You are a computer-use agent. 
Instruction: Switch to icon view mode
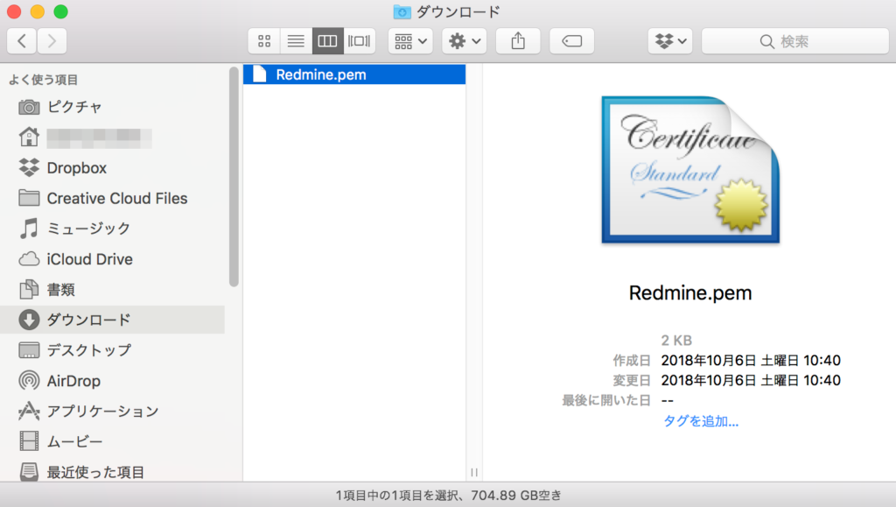pyautogui.click(x=264, y=40)
